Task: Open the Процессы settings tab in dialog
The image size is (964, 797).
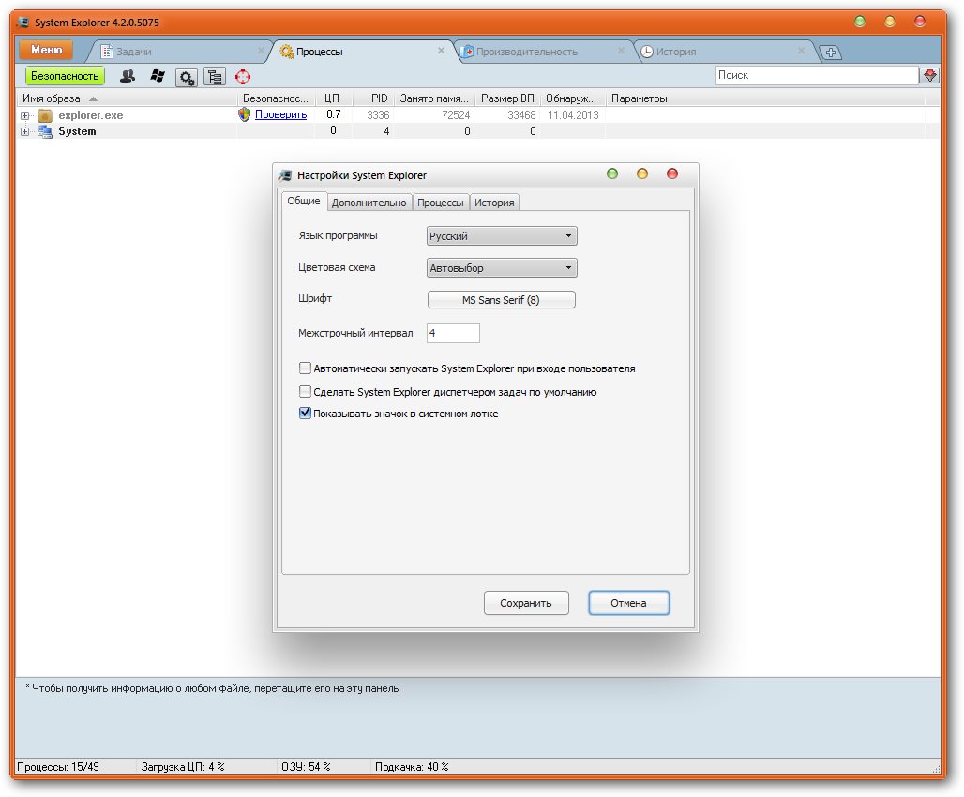Action: (440, 203)
